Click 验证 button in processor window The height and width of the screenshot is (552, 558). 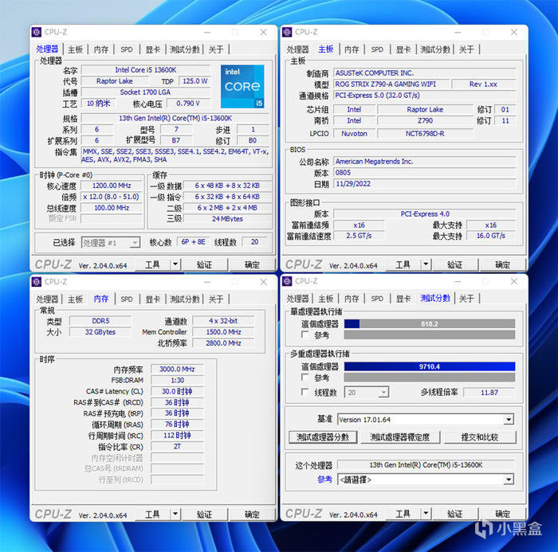point(204,264)
